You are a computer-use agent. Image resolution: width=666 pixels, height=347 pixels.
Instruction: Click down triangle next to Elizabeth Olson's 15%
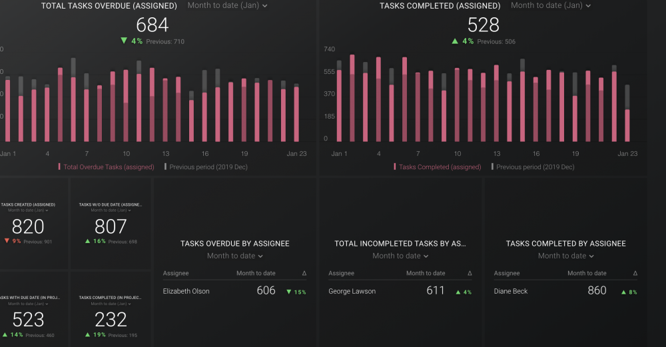pyautogui.click(x=288, y=292)
